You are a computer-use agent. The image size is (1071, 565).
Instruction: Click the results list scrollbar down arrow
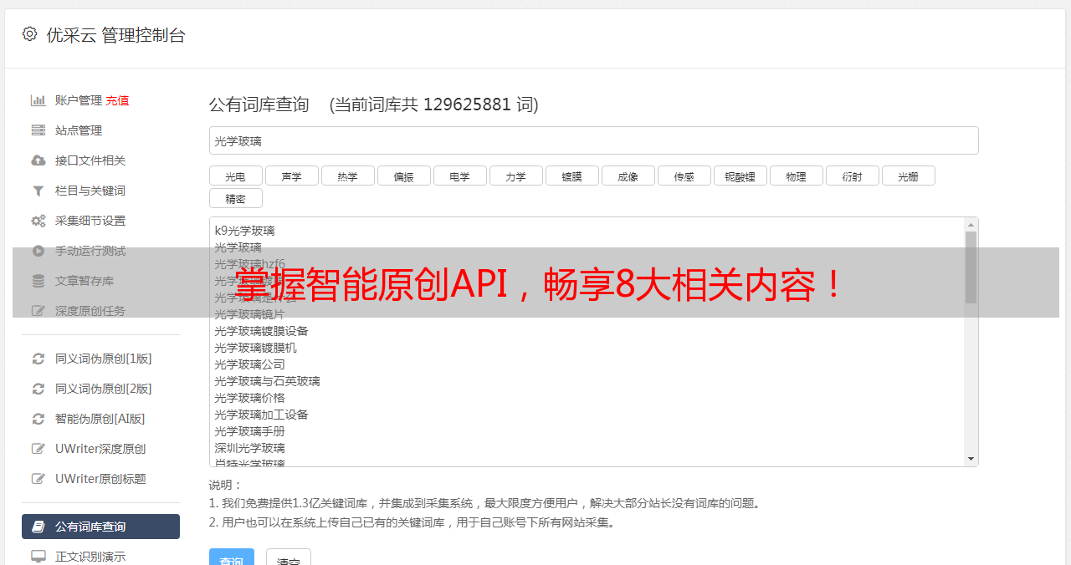971,459
